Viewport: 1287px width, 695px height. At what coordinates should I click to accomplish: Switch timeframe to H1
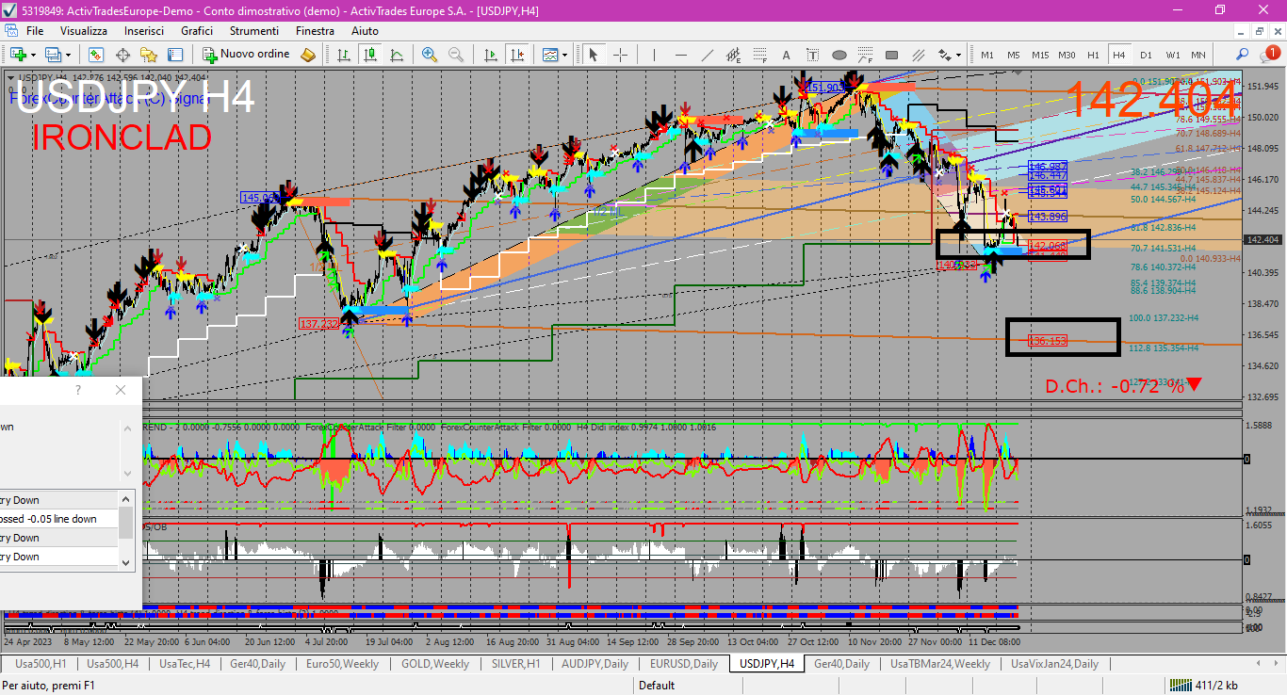pos(1093,55)
